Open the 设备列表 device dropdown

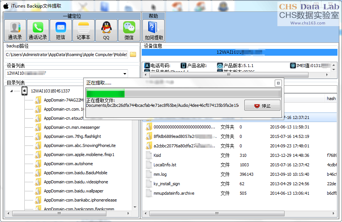[125, 73]
